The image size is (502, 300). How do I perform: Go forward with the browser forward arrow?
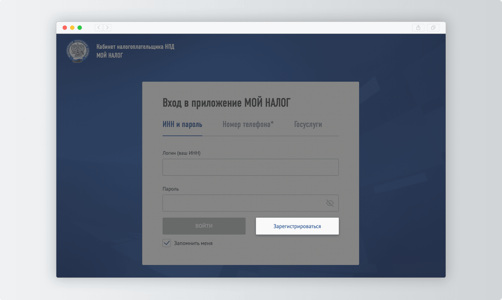pyautogui.click(x=107, y=28)
